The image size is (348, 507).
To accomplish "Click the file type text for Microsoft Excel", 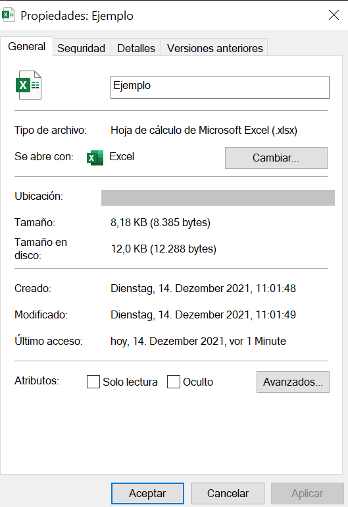I will (204, 131).
